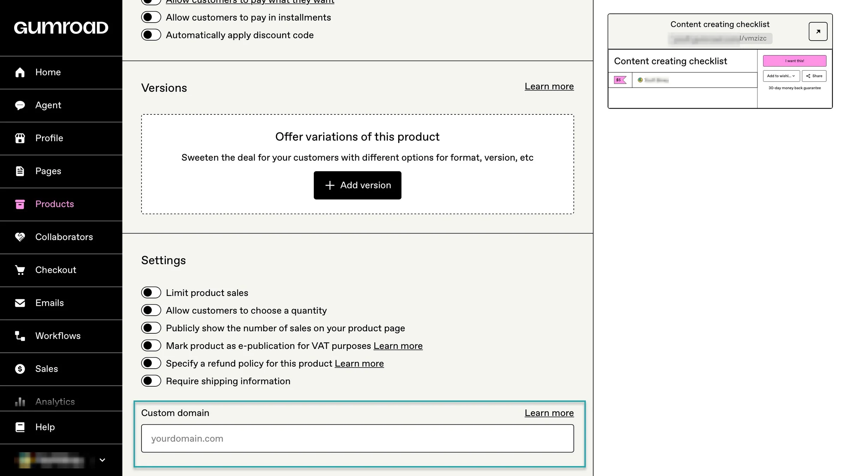
Task: Expand the account menu chevron
Action: coord(102,460)
